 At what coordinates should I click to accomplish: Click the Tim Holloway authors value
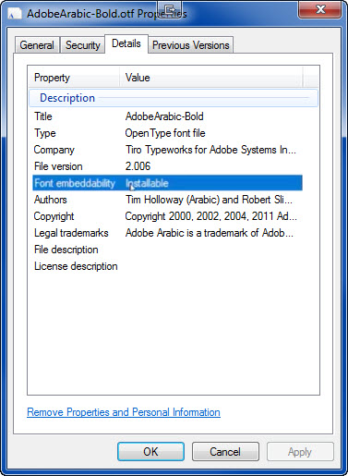click(x=209, y=200)
